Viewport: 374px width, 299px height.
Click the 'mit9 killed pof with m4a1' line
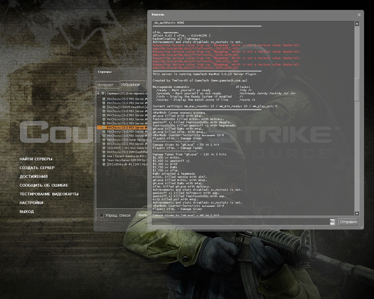coord(175,199)
